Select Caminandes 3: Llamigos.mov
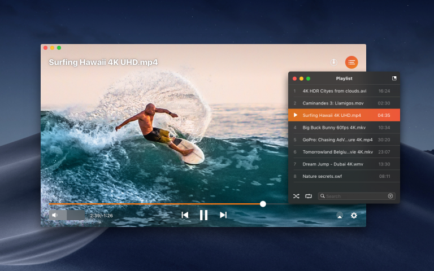434x271 pixels. (344, 103)
